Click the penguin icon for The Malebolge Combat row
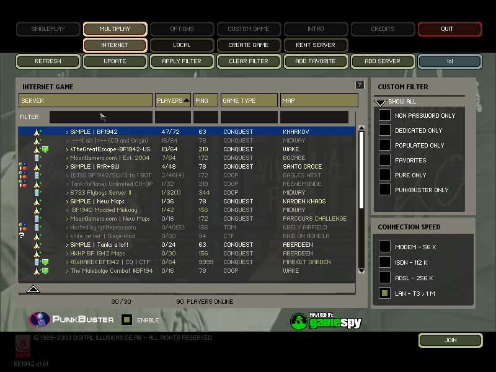The image size is (496, 372). (x=37, y=271)
